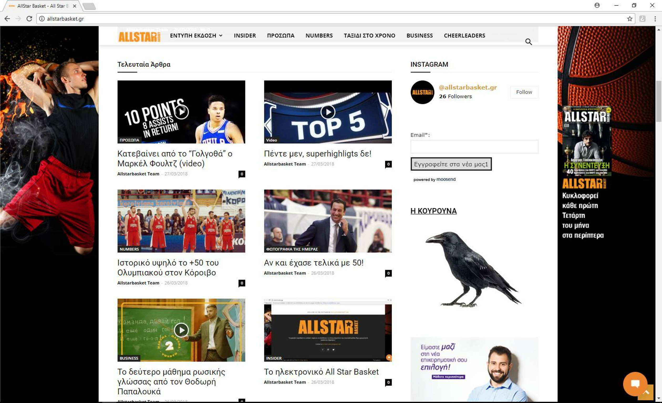Image resolution: width=662 pixels, height=403 pixels.
Task: Click the ALLSTAR Basket site logo
Action: pyautogui.click(x=139, y=37)
